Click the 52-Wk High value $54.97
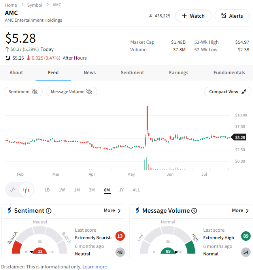Image resolution: width=253 pixels, height=270 pixels. pos(242,42)
